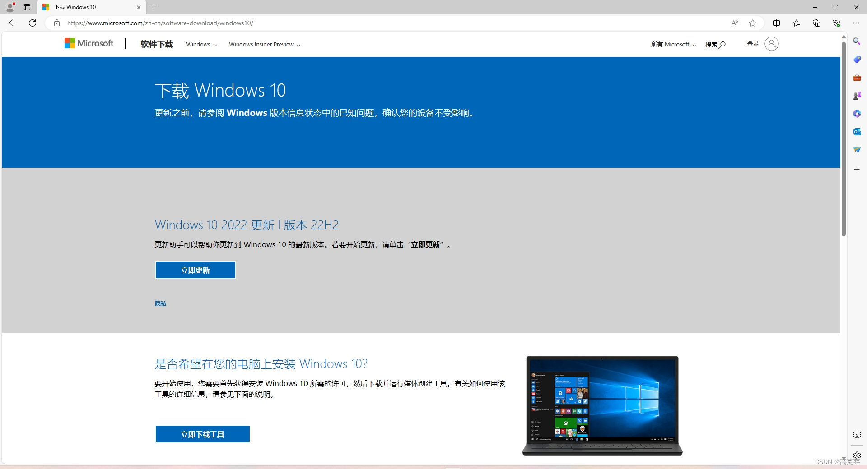The width and height of the screenshot is (867, 469).
Task: Open the profile icon in title bar
Action: (x=10, y=7)
